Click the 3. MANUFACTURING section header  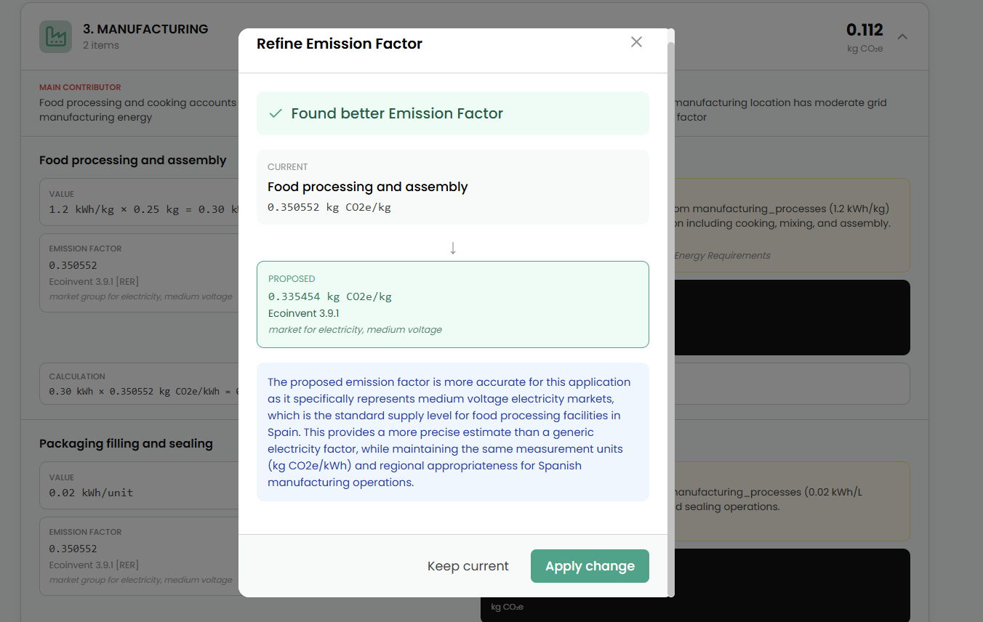[145, 28]
